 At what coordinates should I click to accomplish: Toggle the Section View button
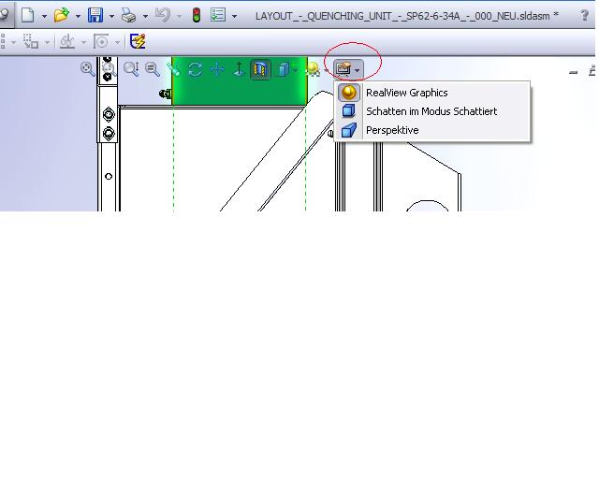click(260, 69)
